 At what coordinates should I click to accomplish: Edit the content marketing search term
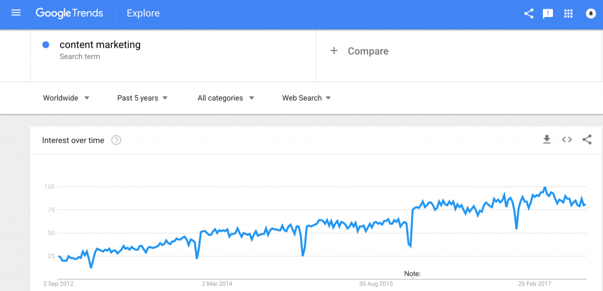pyautogui.click(x=100, y=45)
